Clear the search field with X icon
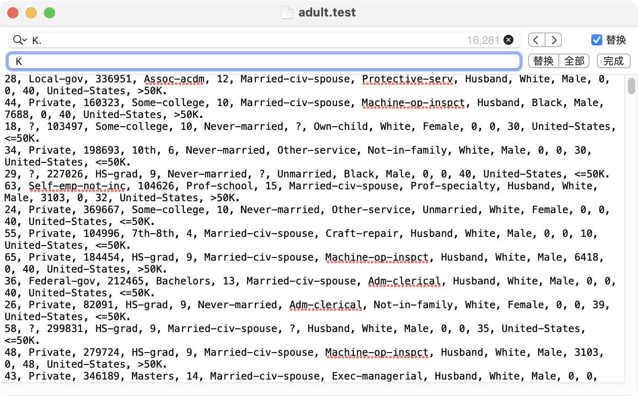The image size is (638, 396). [508, 40]
